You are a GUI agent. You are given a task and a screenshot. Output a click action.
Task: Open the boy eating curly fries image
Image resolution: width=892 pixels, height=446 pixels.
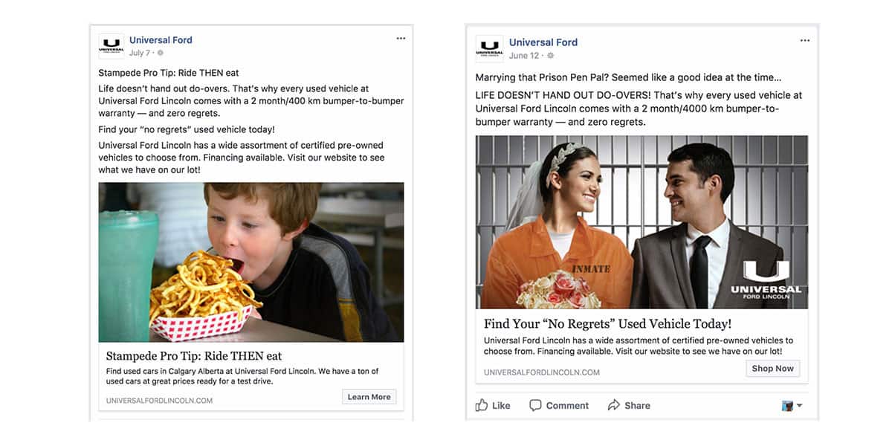tap(251, 262)
